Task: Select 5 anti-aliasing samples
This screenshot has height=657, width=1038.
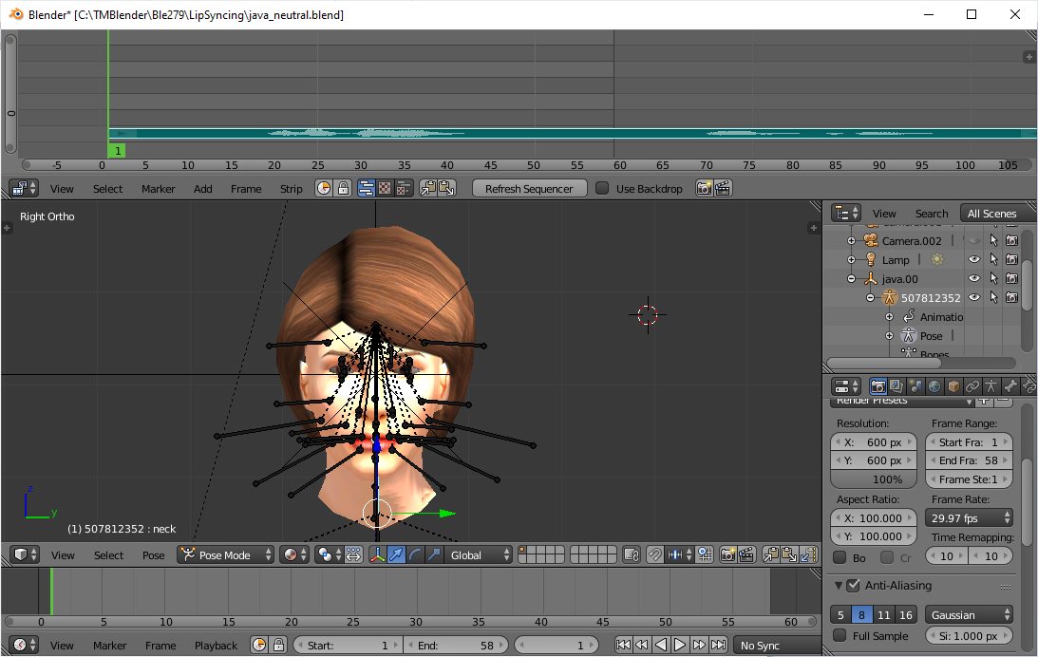Action: point(840,614)
